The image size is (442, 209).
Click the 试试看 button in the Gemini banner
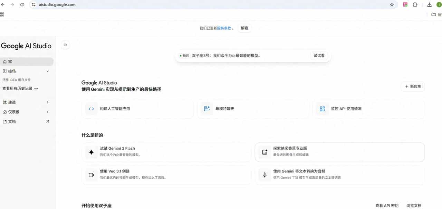pos(319,55)
